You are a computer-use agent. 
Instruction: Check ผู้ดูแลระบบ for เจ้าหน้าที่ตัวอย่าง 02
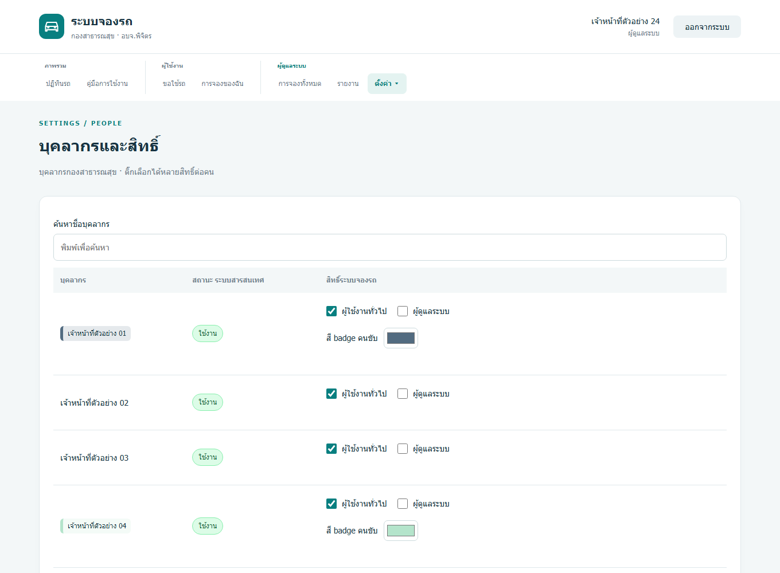403,394
